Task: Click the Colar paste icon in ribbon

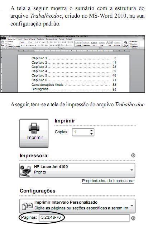Action: (x=3, y=43)
